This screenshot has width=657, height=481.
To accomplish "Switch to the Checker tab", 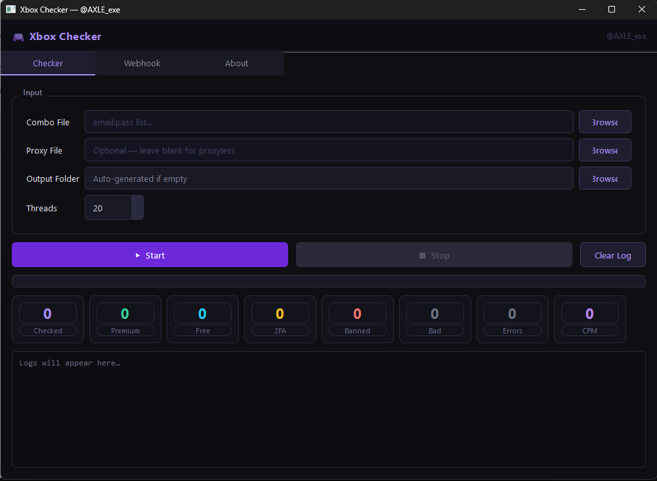I will [48, 63].
